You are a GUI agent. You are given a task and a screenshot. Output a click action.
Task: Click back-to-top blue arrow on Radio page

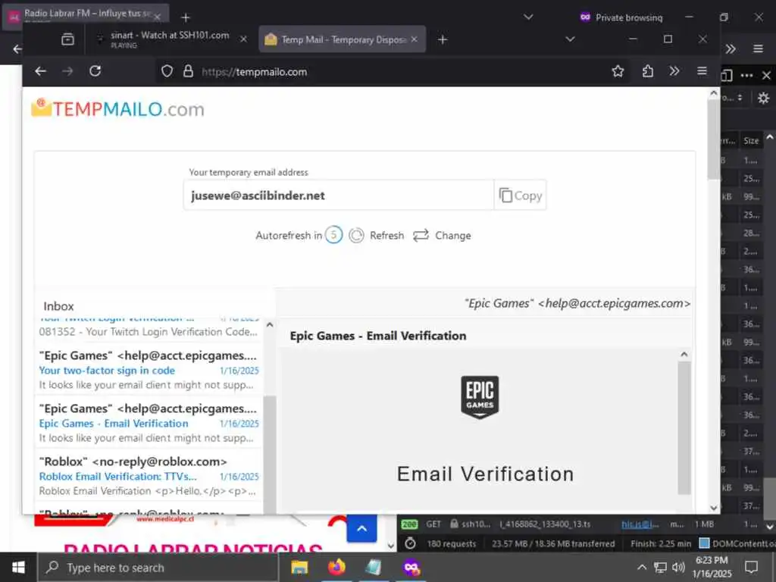click(x=361, y=528)
